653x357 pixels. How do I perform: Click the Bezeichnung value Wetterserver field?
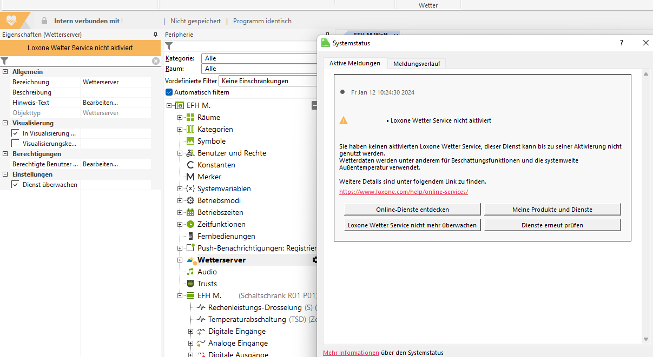116,82
